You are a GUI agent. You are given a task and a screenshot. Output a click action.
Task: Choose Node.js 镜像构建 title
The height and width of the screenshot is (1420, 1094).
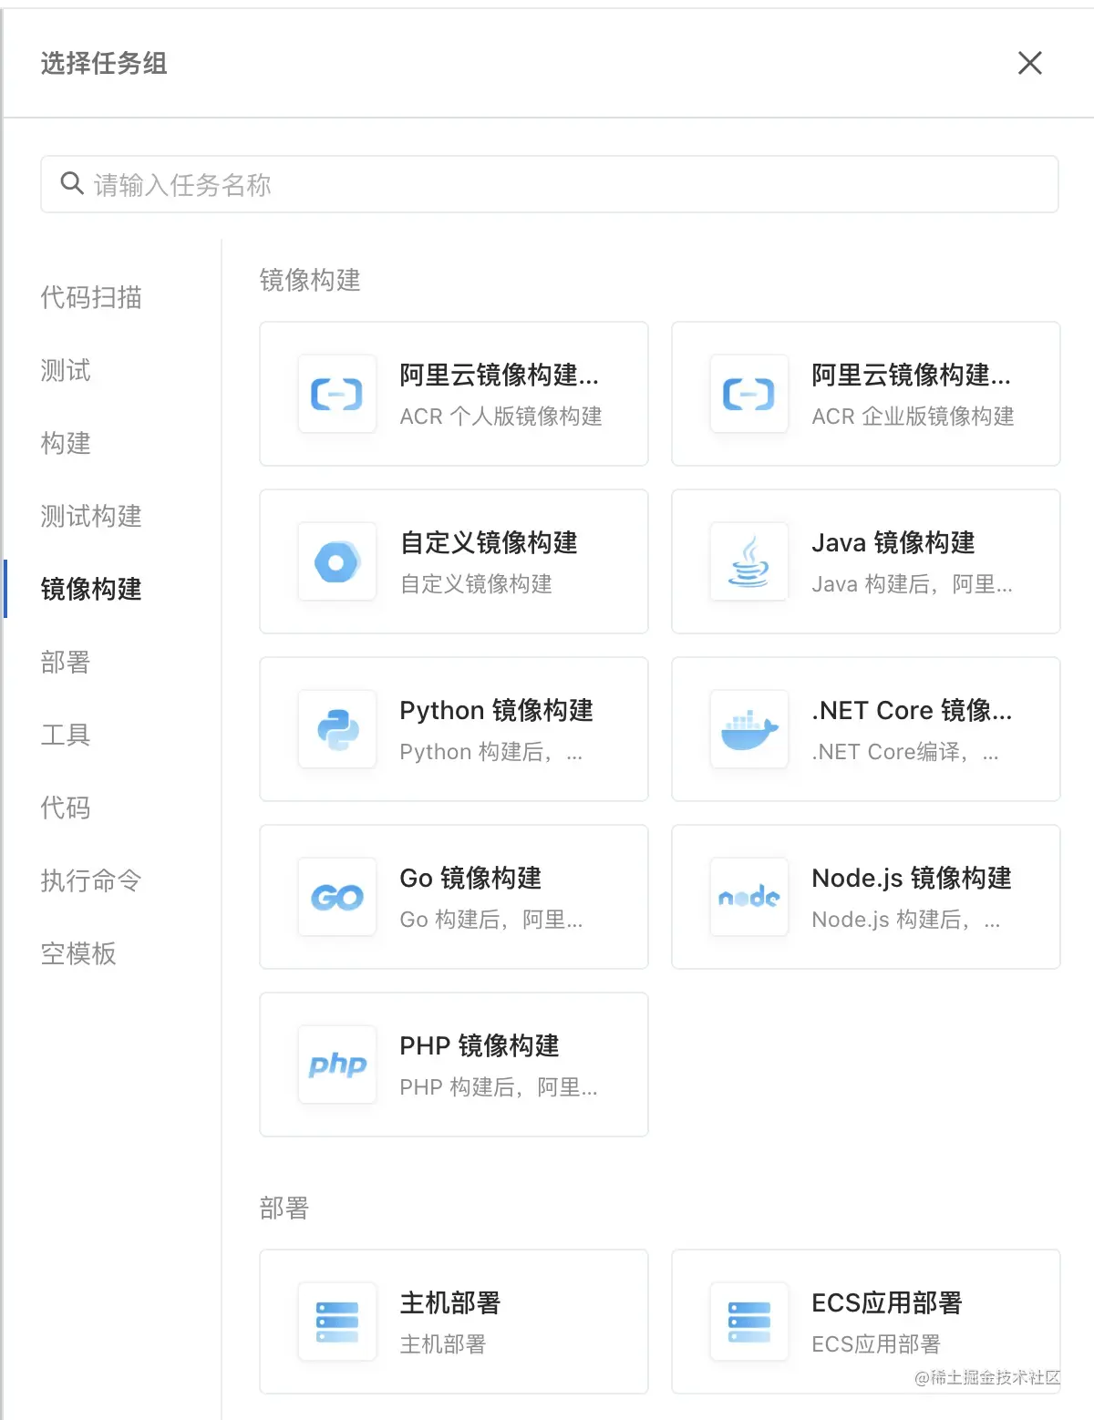click(x=912, y=878)
